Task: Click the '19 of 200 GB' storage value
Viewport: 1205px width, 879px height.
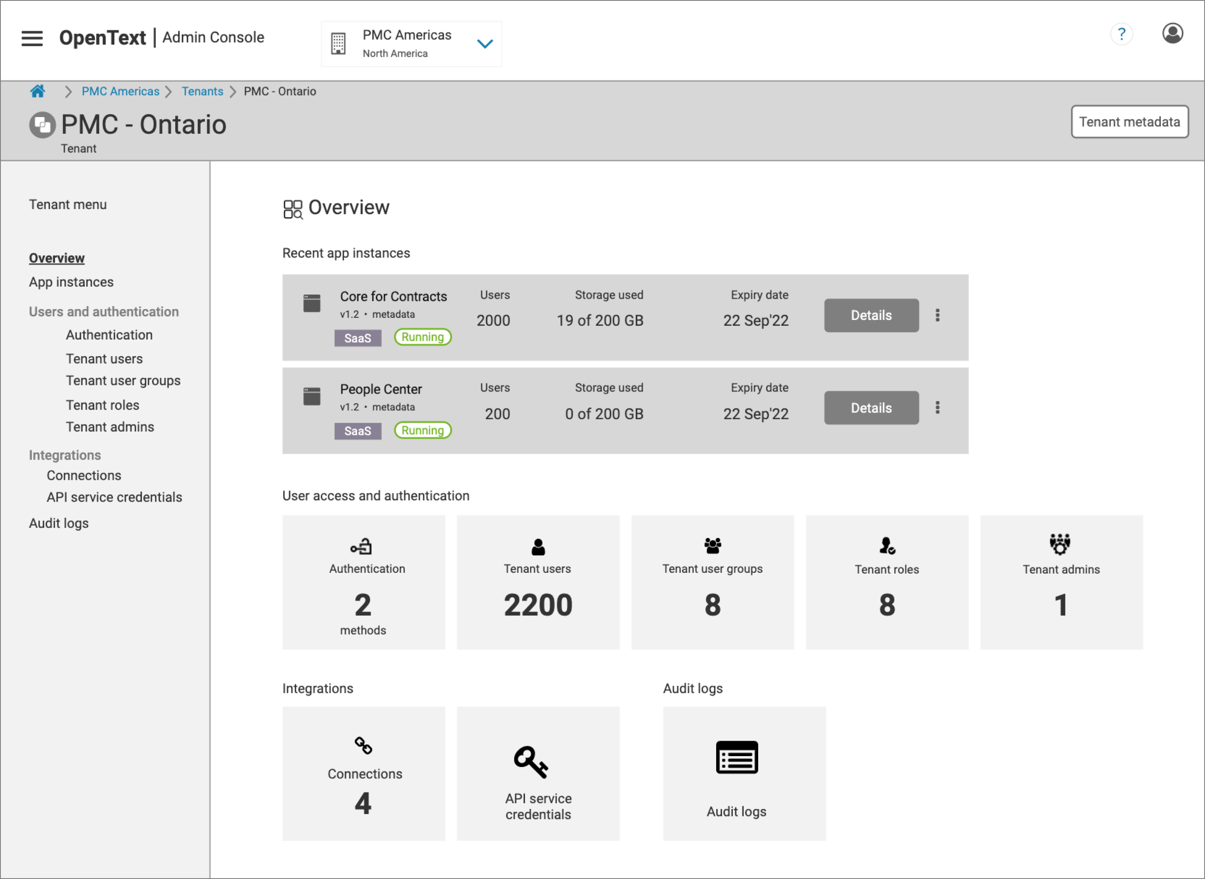Action: pos(600,320)
